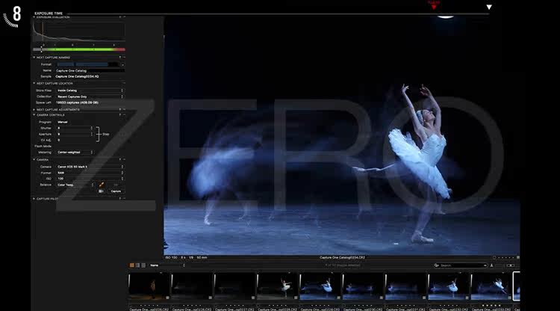Open Camera Controls help icon

120,114
